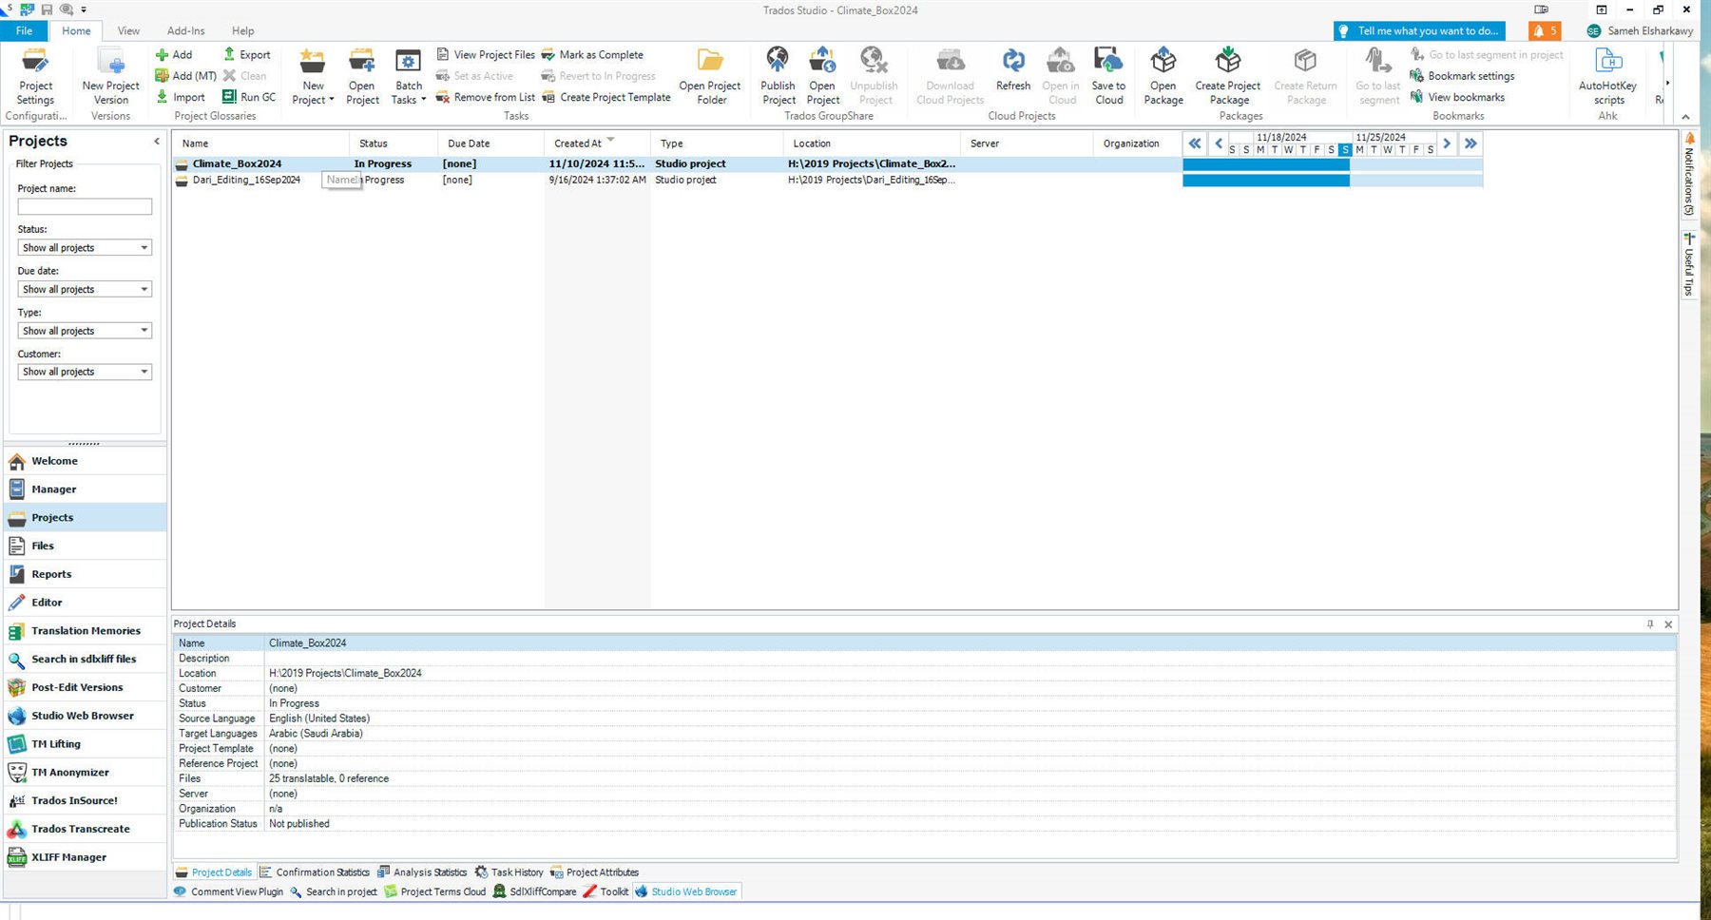
Task: Click Project name filter field
Action: pyautogui.click(x=85, y=206)
